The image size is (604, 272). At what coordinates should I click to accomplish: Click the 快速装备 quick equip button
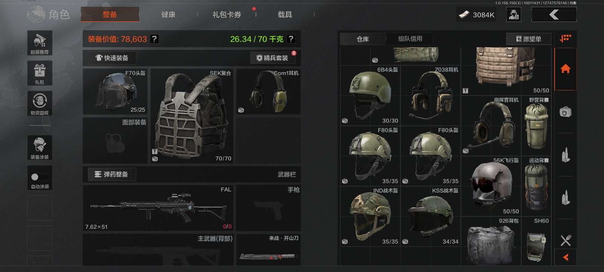pyautogui.click(x=112, y=58)
